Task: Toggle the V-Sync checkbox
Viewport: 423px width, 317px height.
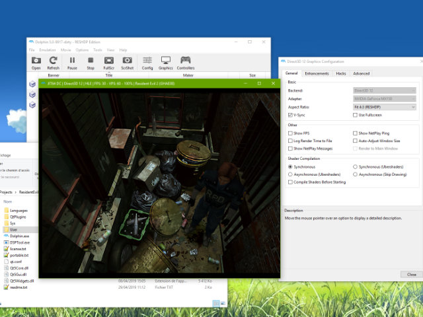Action: (290, 115)
